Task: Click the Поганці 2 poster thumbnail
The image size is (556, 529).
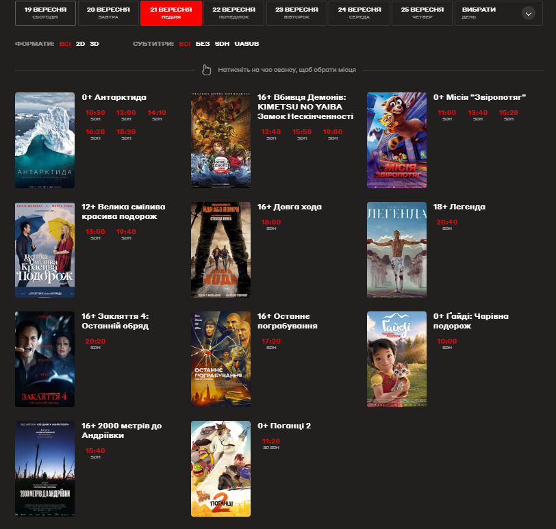Action: tap(220, 469)
